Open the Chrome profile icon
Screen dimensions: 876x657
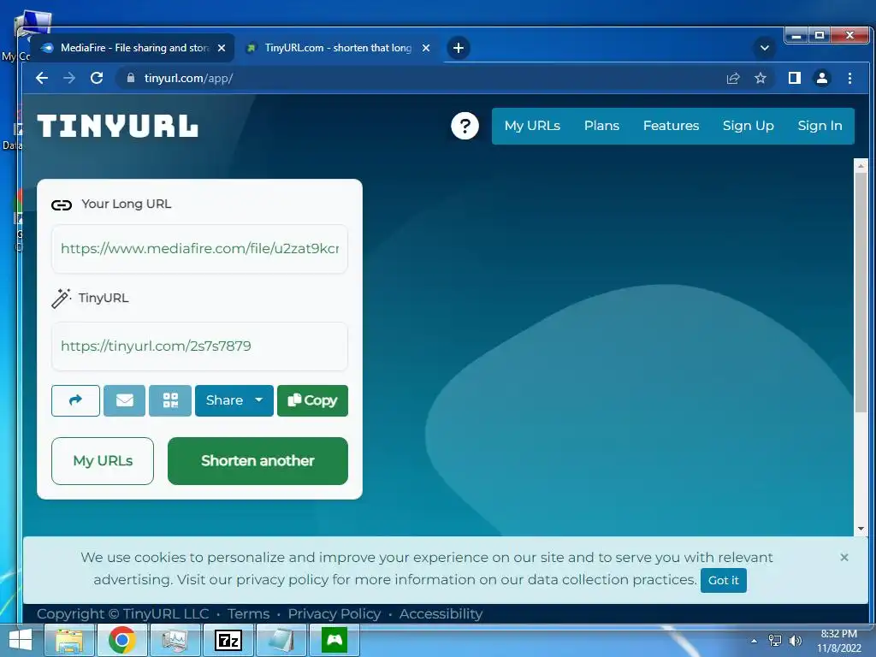(822, 78)
